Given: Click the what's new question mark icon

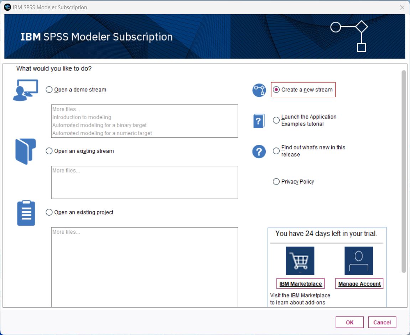Looking at the screenshot, I should coord(259,151).
